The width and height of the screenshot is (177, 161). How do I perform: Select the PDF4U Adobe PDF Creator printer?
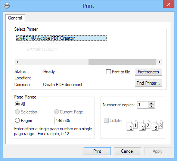coord(62,38)
